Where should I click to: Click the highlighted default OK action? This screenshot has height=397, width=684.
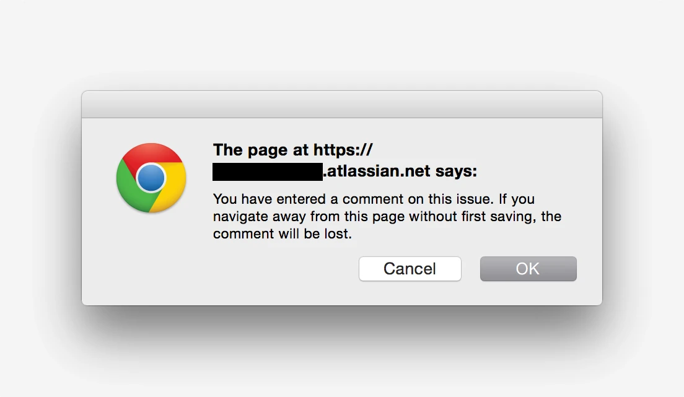(528, 269)
